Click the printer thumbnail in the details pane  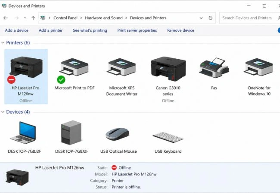point(17,177)
